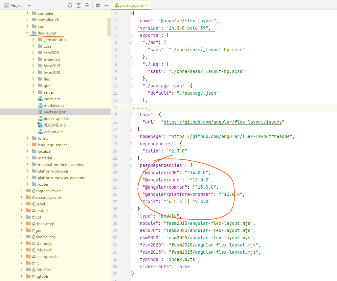Open the flex-layout#readme homepage link
The width and height of the screenshot is (337, 281).
pyautogui.click(x=230, y=136)
